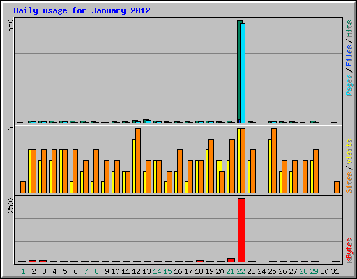Click the orange sites bar for day 29

316,172
